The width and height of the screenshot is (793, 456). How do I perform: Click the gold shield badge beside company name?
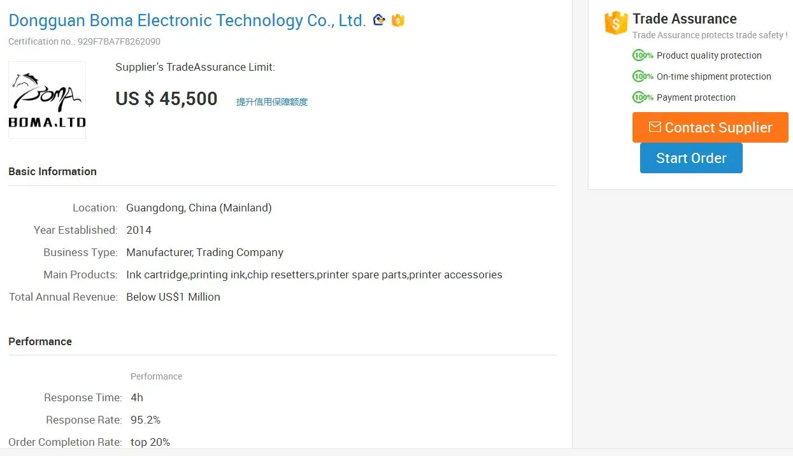(398, 20)
